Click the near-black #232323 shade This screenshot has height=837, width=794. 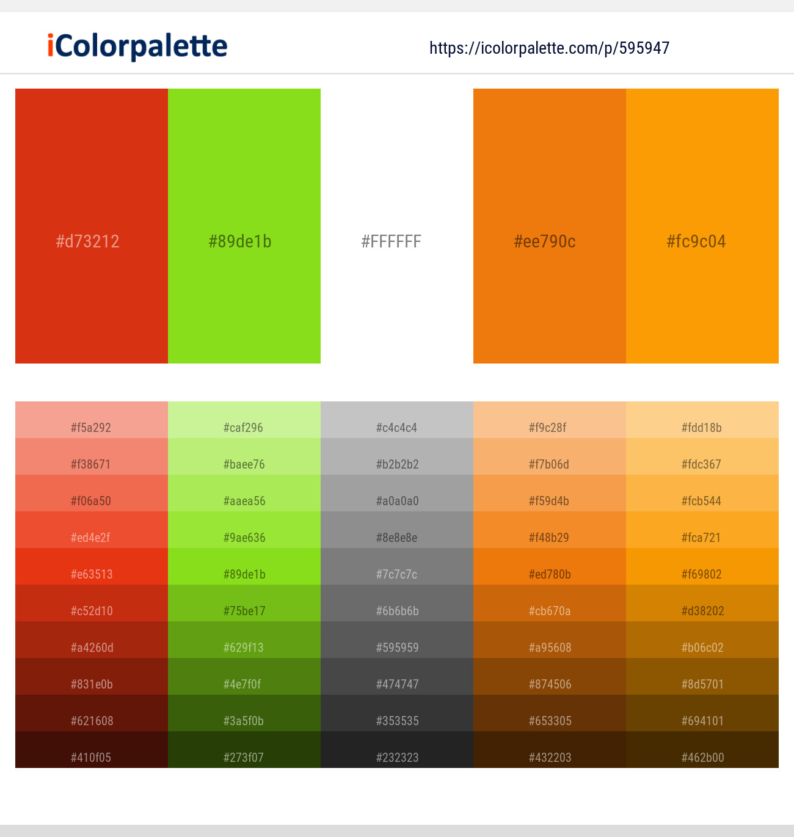[397, 750]
